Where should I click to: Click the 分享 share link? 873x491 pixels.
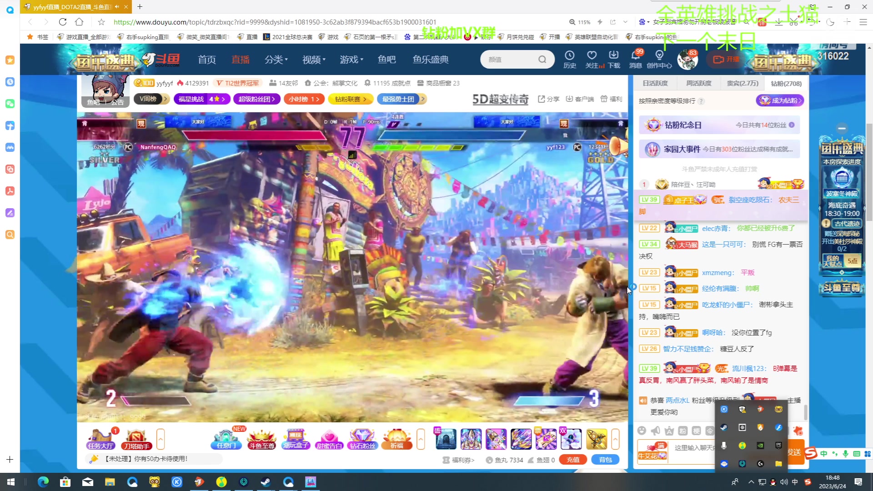[548, 99]
